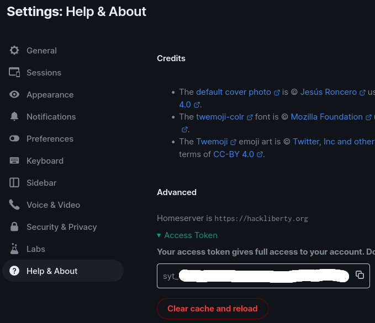375x323 pixels.
Task: Click inside the access token field
Action: [256, 276]
